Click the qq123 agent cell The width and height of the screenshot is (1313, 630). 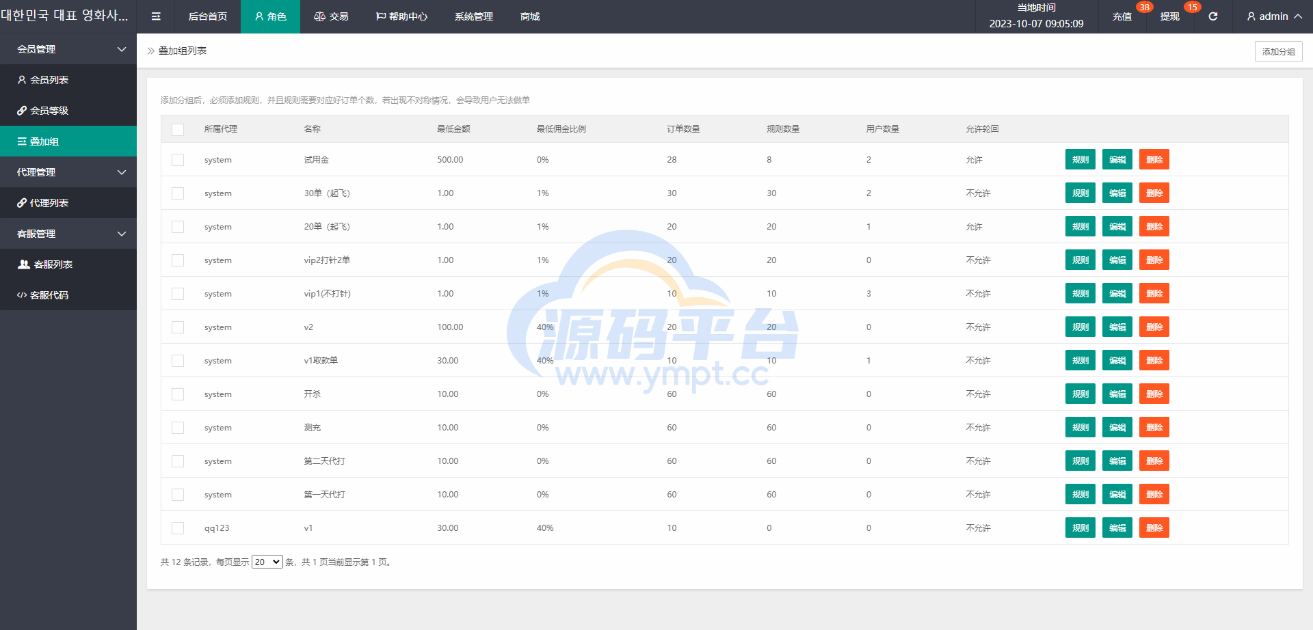[x=217, y=528]
